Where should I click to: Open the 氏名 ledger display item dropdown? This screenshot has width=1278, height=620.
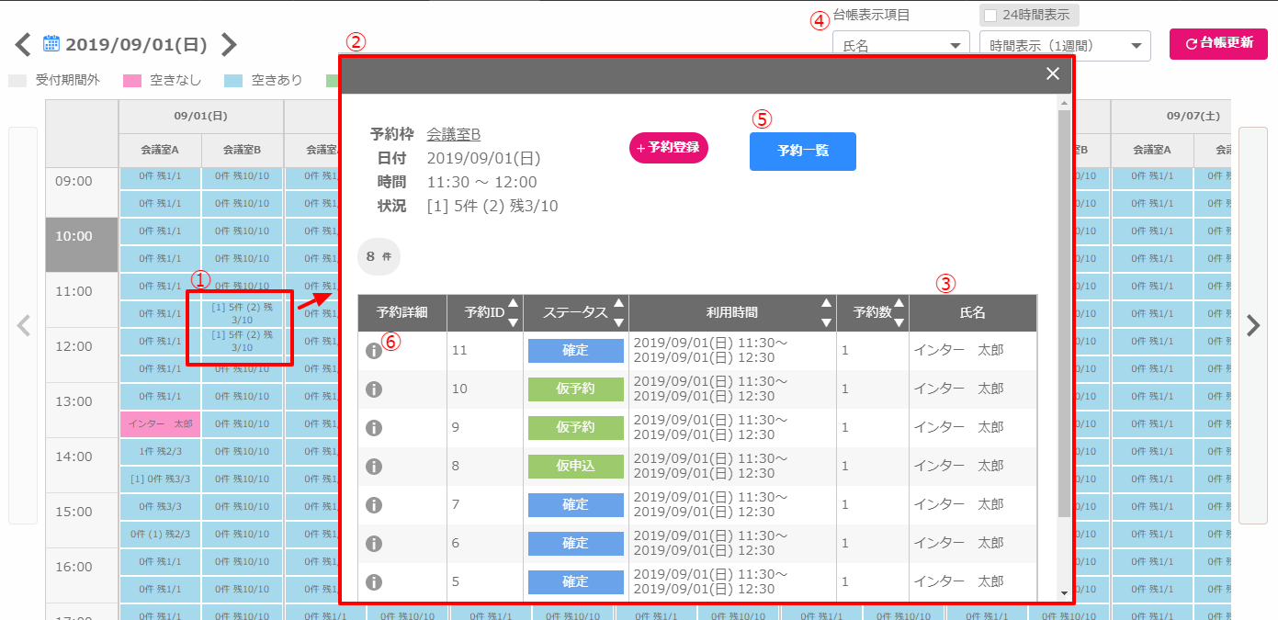pos(900,46)
